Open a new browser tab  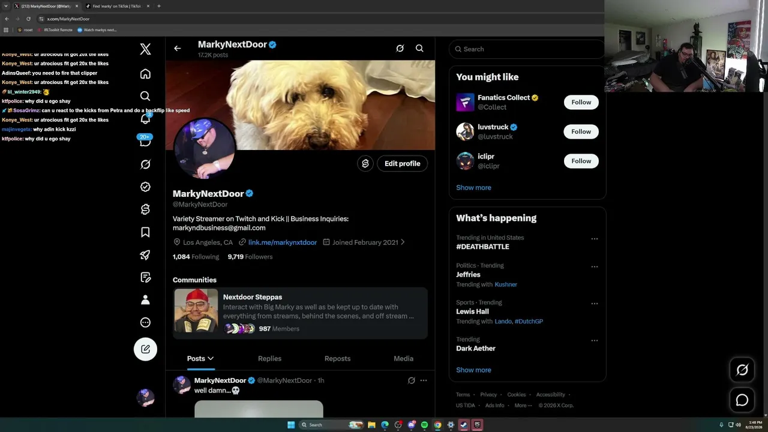point(159,6)
